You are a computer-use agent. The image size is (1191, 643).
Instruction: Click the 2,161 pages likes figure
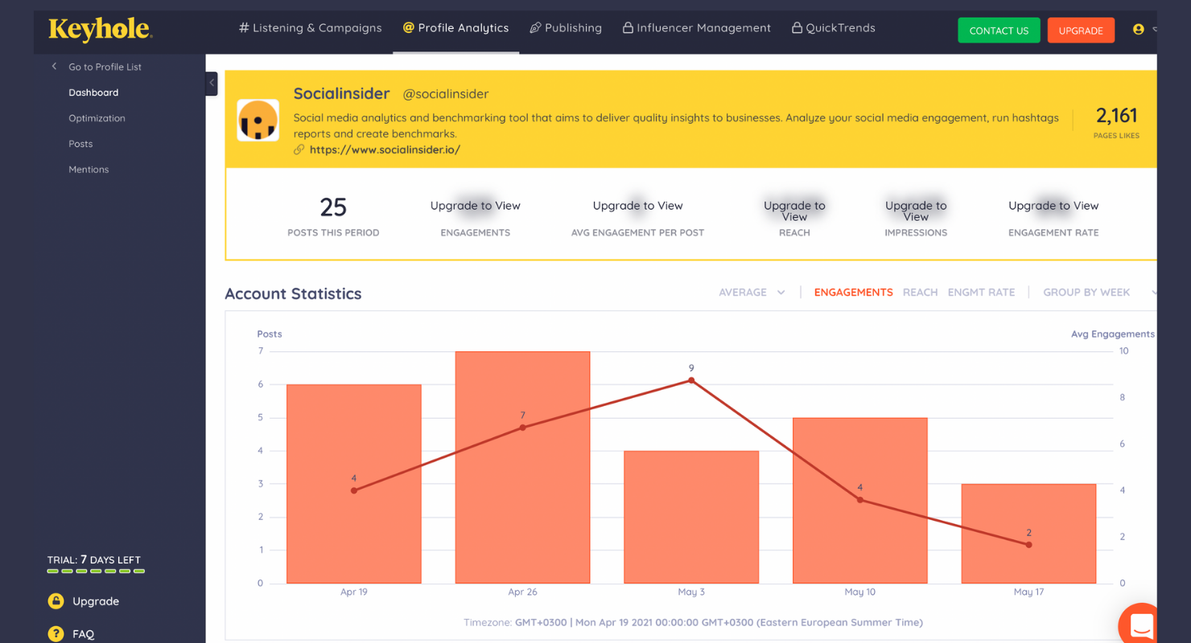1117,116
